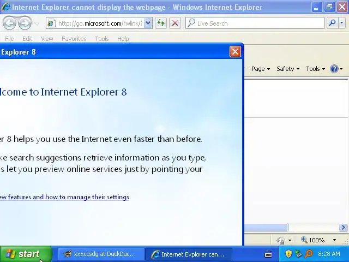Click the Internet Explorer logo in the title bar
This screenshot has width=349, height=262.
tap(5, 7)
